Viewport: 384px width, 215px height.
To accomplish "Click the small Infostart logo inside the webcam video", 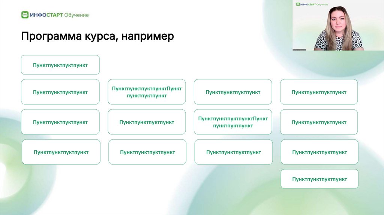I will click(312, 4).
